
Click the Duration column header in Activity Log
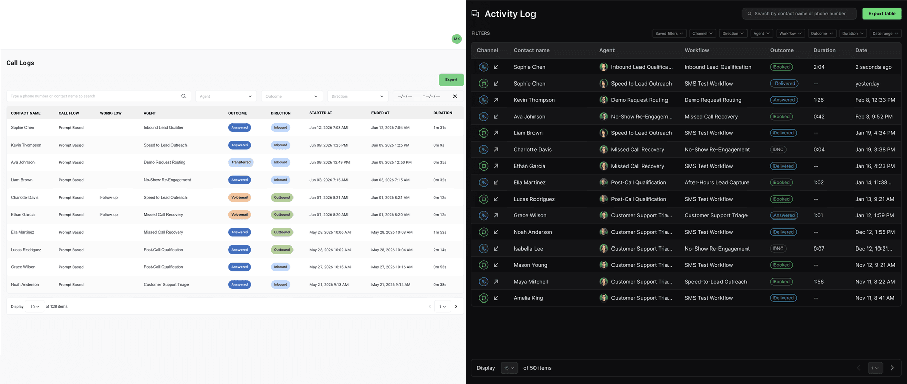point(824,50)
